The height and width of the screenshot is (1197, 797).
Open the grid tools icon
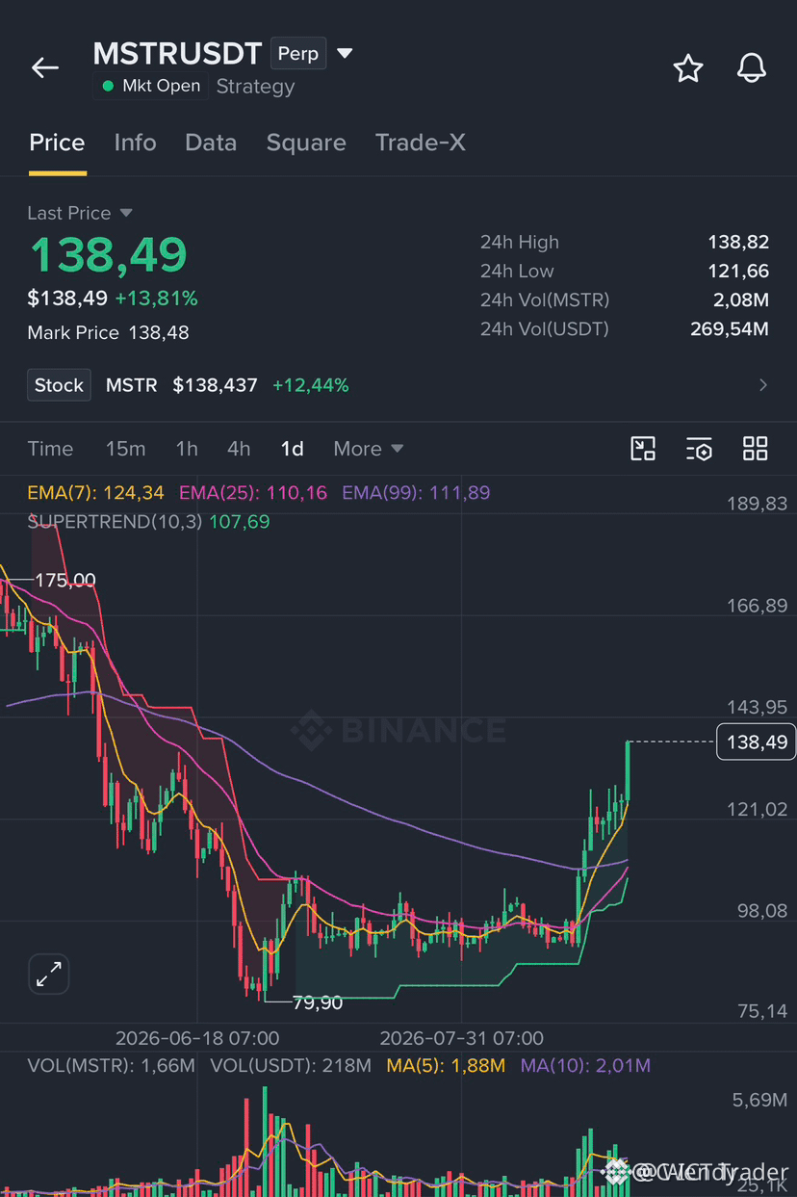tap(756, 449)
